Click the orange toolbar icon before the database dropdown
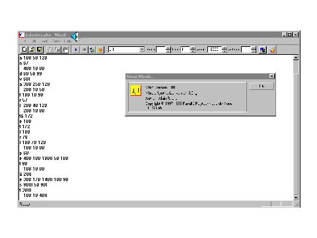This screenshot has width=317, height=238. [100, 50]
